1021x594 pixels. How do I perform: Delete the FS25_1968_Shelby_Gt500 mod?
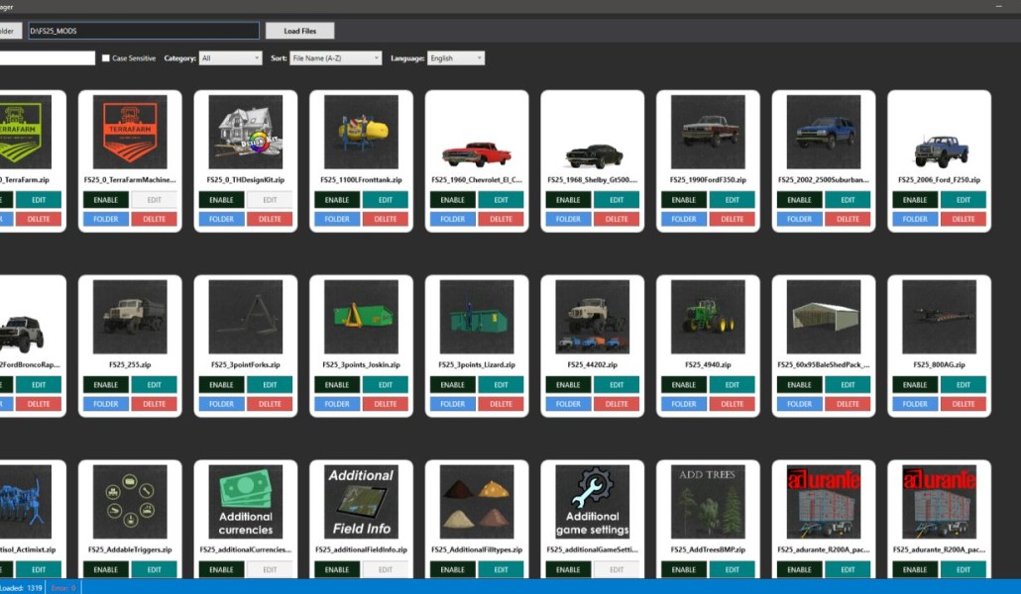click(617, 219)
